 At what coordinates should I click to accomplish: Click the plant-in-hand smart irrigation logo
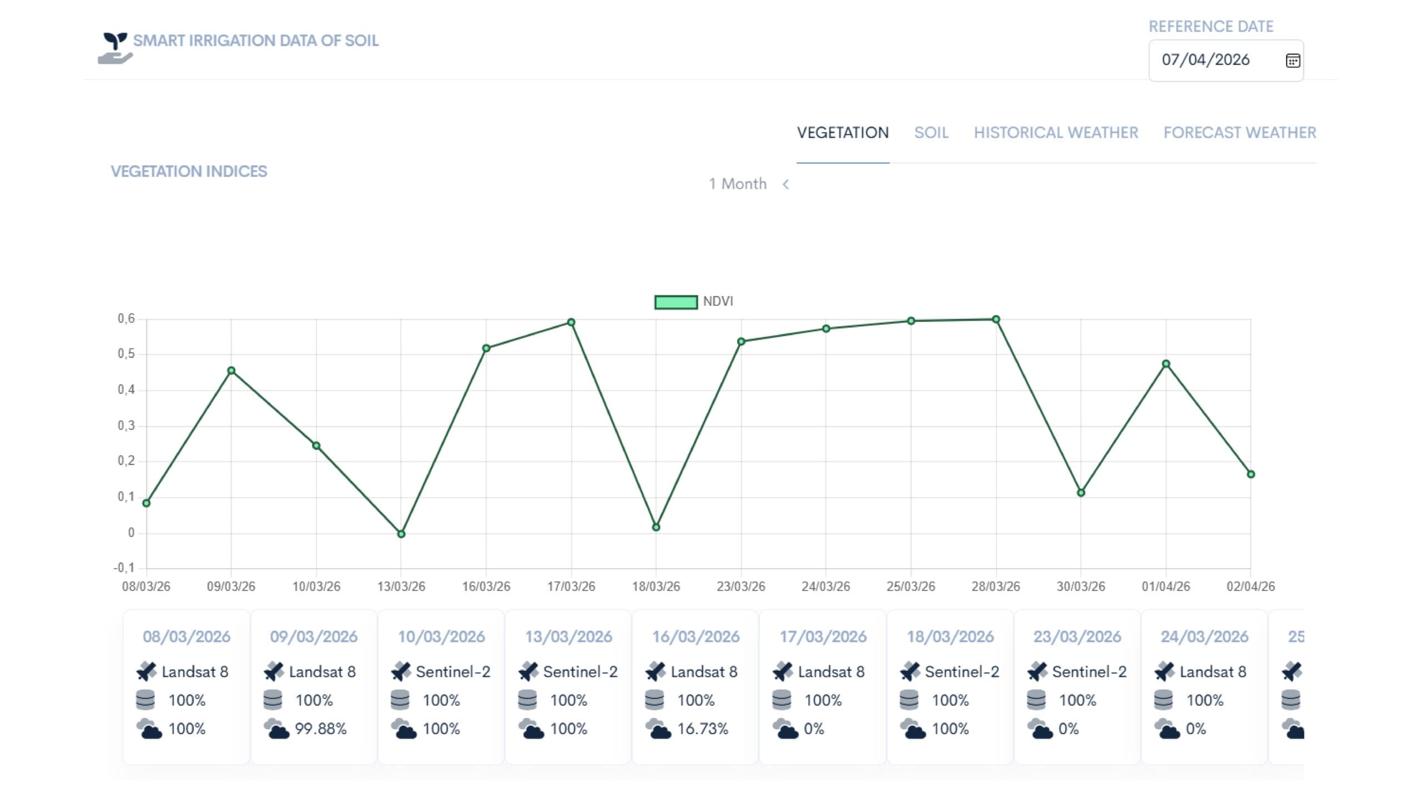tap(115, 48)
